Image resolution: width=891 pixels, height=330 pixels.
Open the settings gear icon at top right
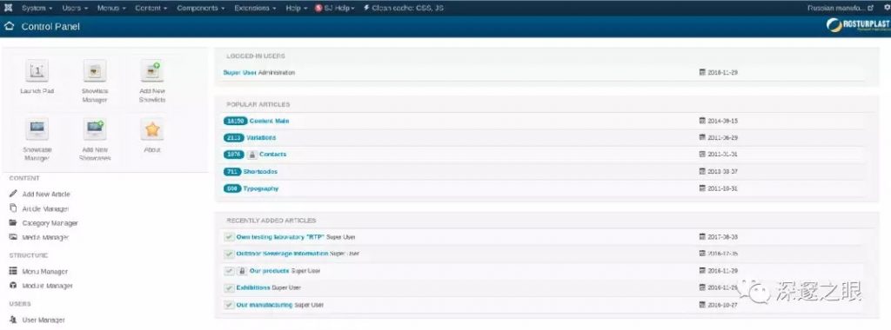[884, 8]
